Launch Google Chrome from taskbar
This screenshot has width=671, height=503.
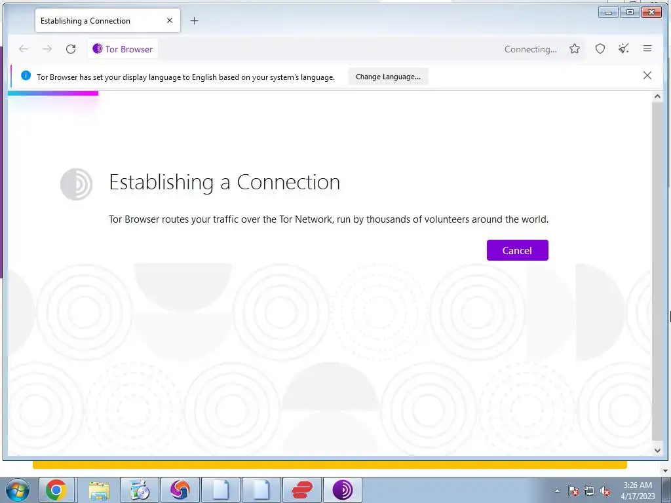[x=56, y=490]
